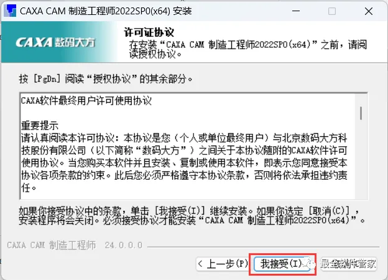Click the 我接受(I) accept button

282,264
